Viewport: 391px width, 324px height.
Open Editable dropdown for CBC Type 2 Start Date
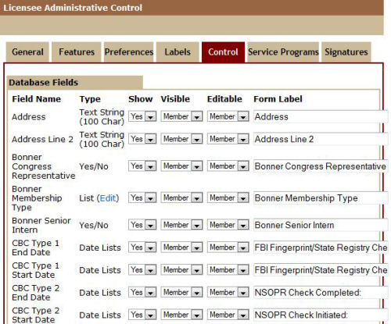click(x=228, y=315)
